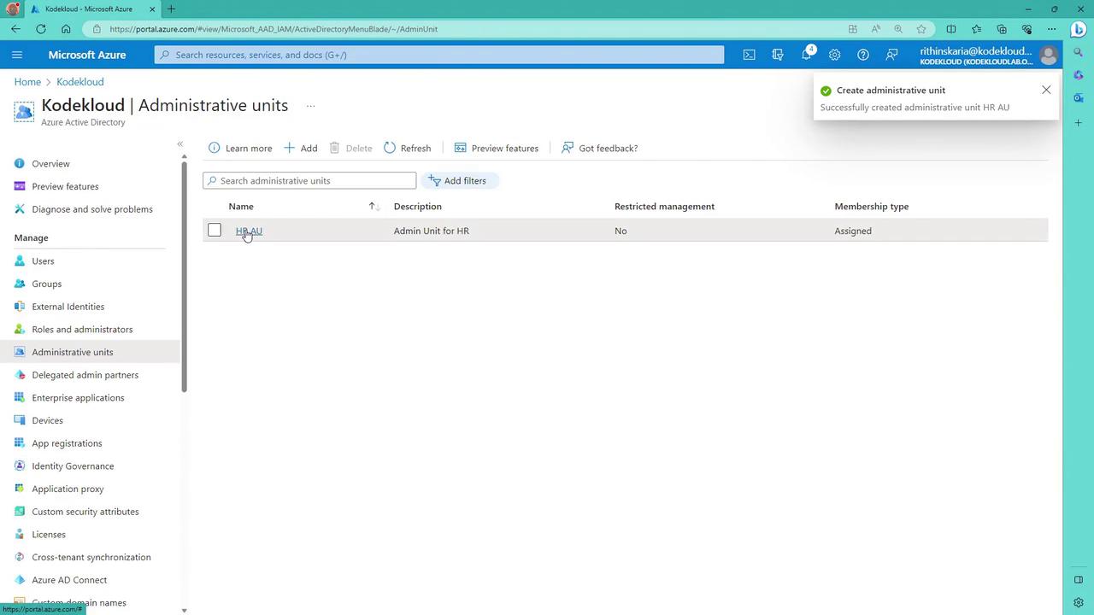1094x615 pixels.
Task: Open Enterprise applications
Action: 78,397
